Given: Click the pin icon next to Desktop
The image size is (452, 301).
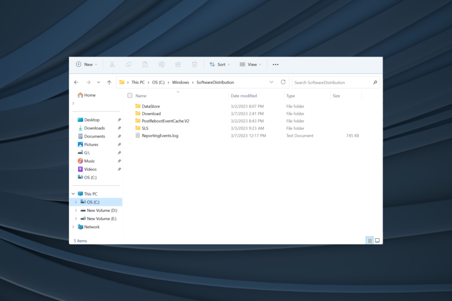Looking at the screenshot, I should pos(119,120).
